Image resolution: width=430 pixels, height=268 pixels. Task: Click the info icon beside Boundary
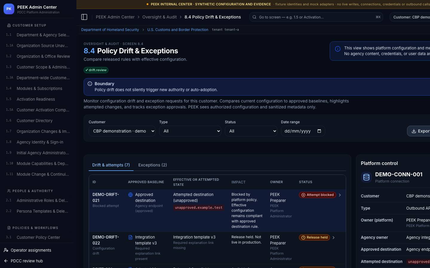(90, 84)
